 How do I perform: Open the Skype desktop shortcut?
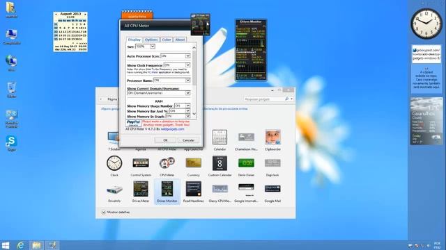(x=11, y=143)
